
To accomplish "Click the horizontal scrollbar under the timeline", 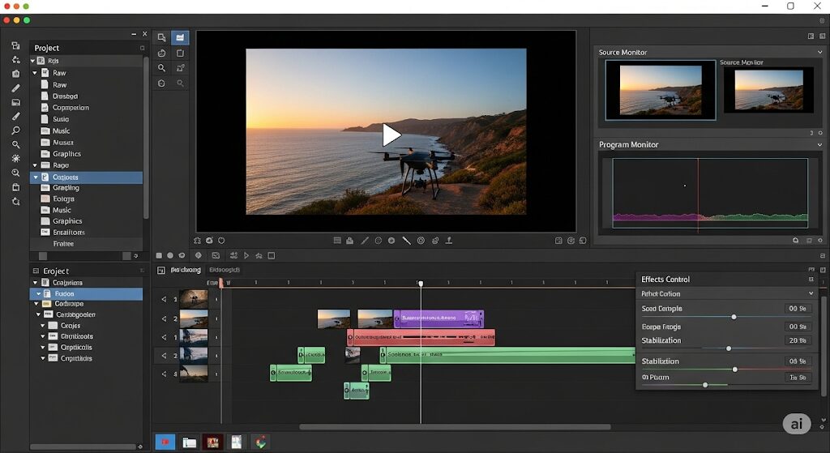I will 456,427.
